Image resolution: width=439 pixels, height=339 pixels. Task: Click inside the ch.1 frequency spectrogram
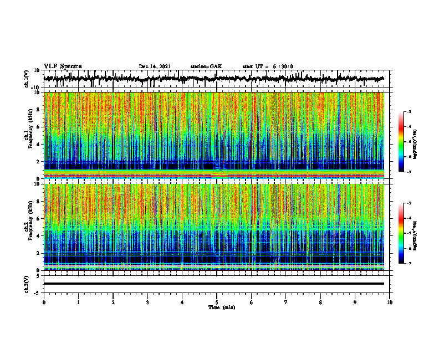(214, 135)
